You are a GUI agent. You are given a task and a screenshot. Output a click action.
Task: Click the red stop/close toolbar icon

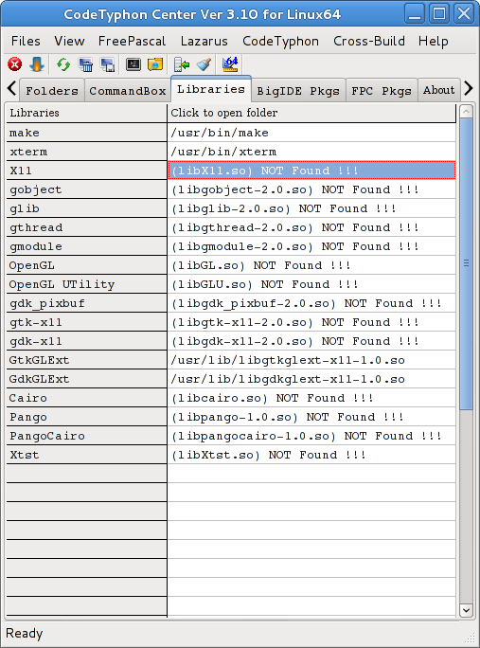(x=15, y=64)
